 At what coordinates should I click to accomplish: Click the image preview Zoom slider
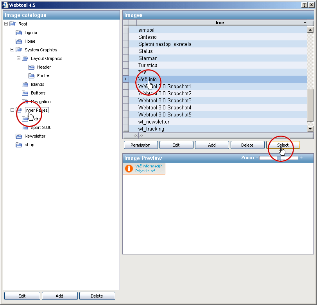tap(279, 158)
